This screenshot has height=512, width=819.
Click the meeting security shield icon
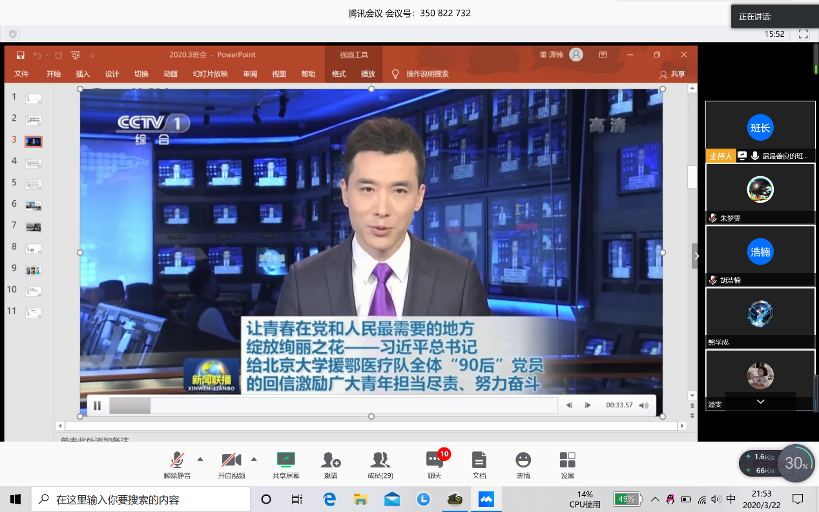13,34
